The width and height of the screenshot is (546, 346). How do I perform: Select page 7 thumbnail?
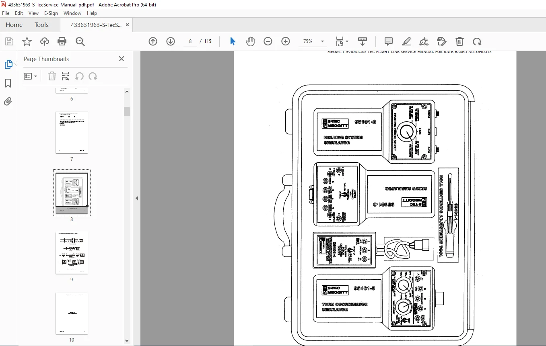[x=72, y=133]
